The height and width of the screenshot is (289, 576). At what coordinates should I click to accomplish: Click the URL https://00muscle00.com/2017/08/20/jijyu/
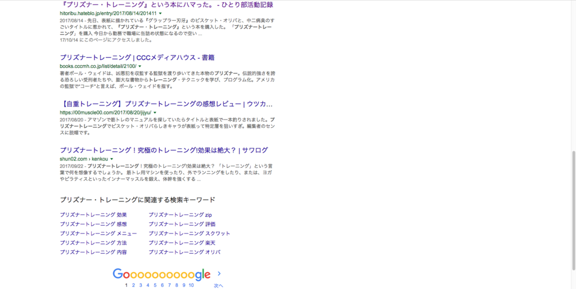tap(105, 112)
